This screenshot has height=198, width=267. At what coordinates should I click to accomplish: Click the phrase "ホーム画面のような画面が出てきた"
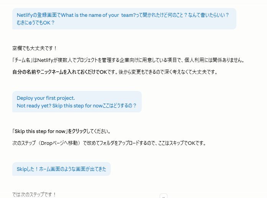73,169
